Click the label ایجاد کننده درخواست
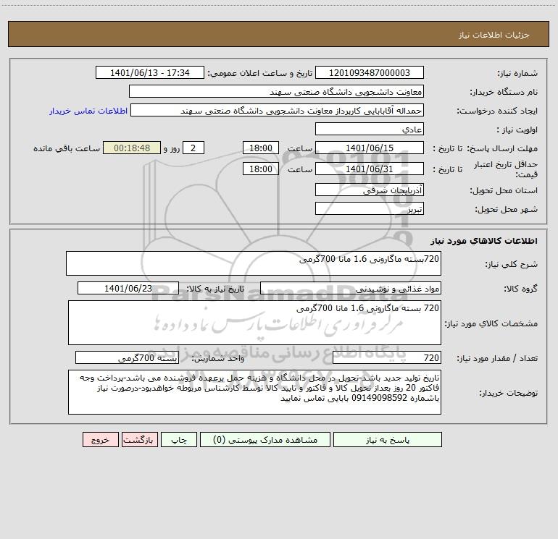Image resolution: width=558 pixels, height=539 pixels. click(x=497, y=111)
